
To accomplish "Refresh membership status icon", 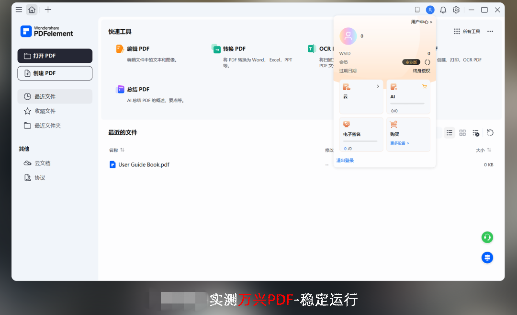I will 427,62.
